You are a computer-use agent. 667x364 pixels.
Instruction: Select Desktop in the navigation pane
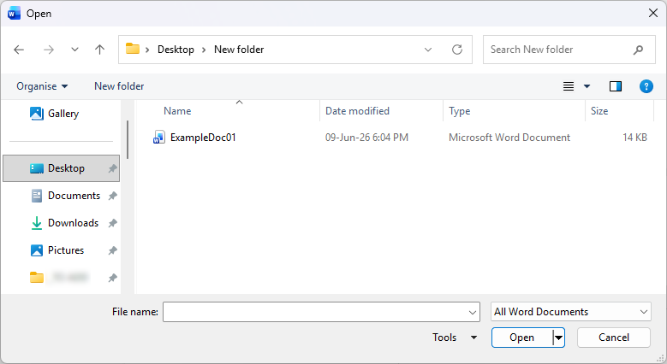(x=62, y=168)
